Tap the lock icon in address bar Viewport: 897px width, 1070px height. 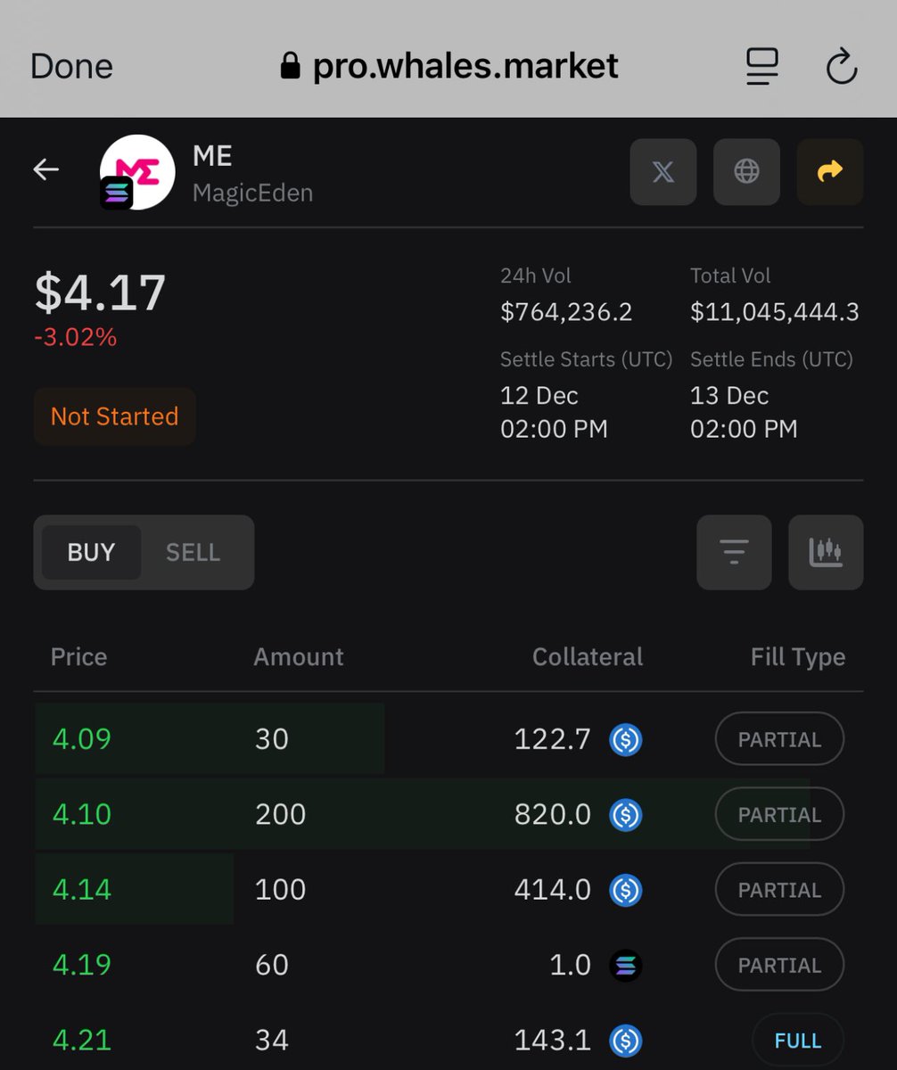pos(290,67)
